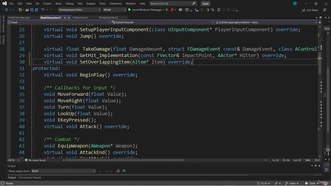Click the search magnifier icon

click(194, 4)
